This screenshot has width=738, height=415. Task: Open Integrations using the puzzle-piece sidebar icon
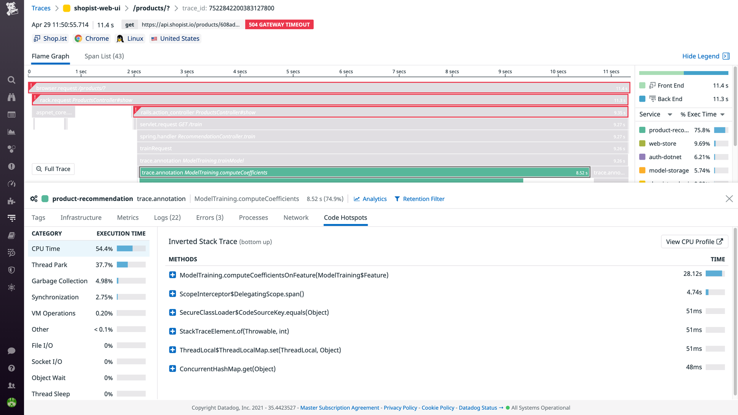pos(11,201)
